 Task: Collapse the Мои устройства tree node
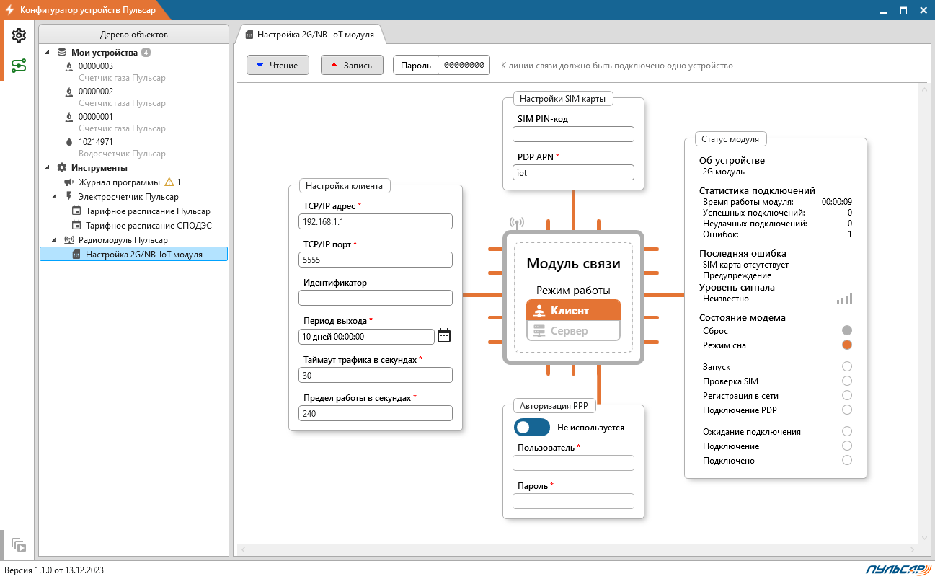pyautogui.click(x=48, y=53)
